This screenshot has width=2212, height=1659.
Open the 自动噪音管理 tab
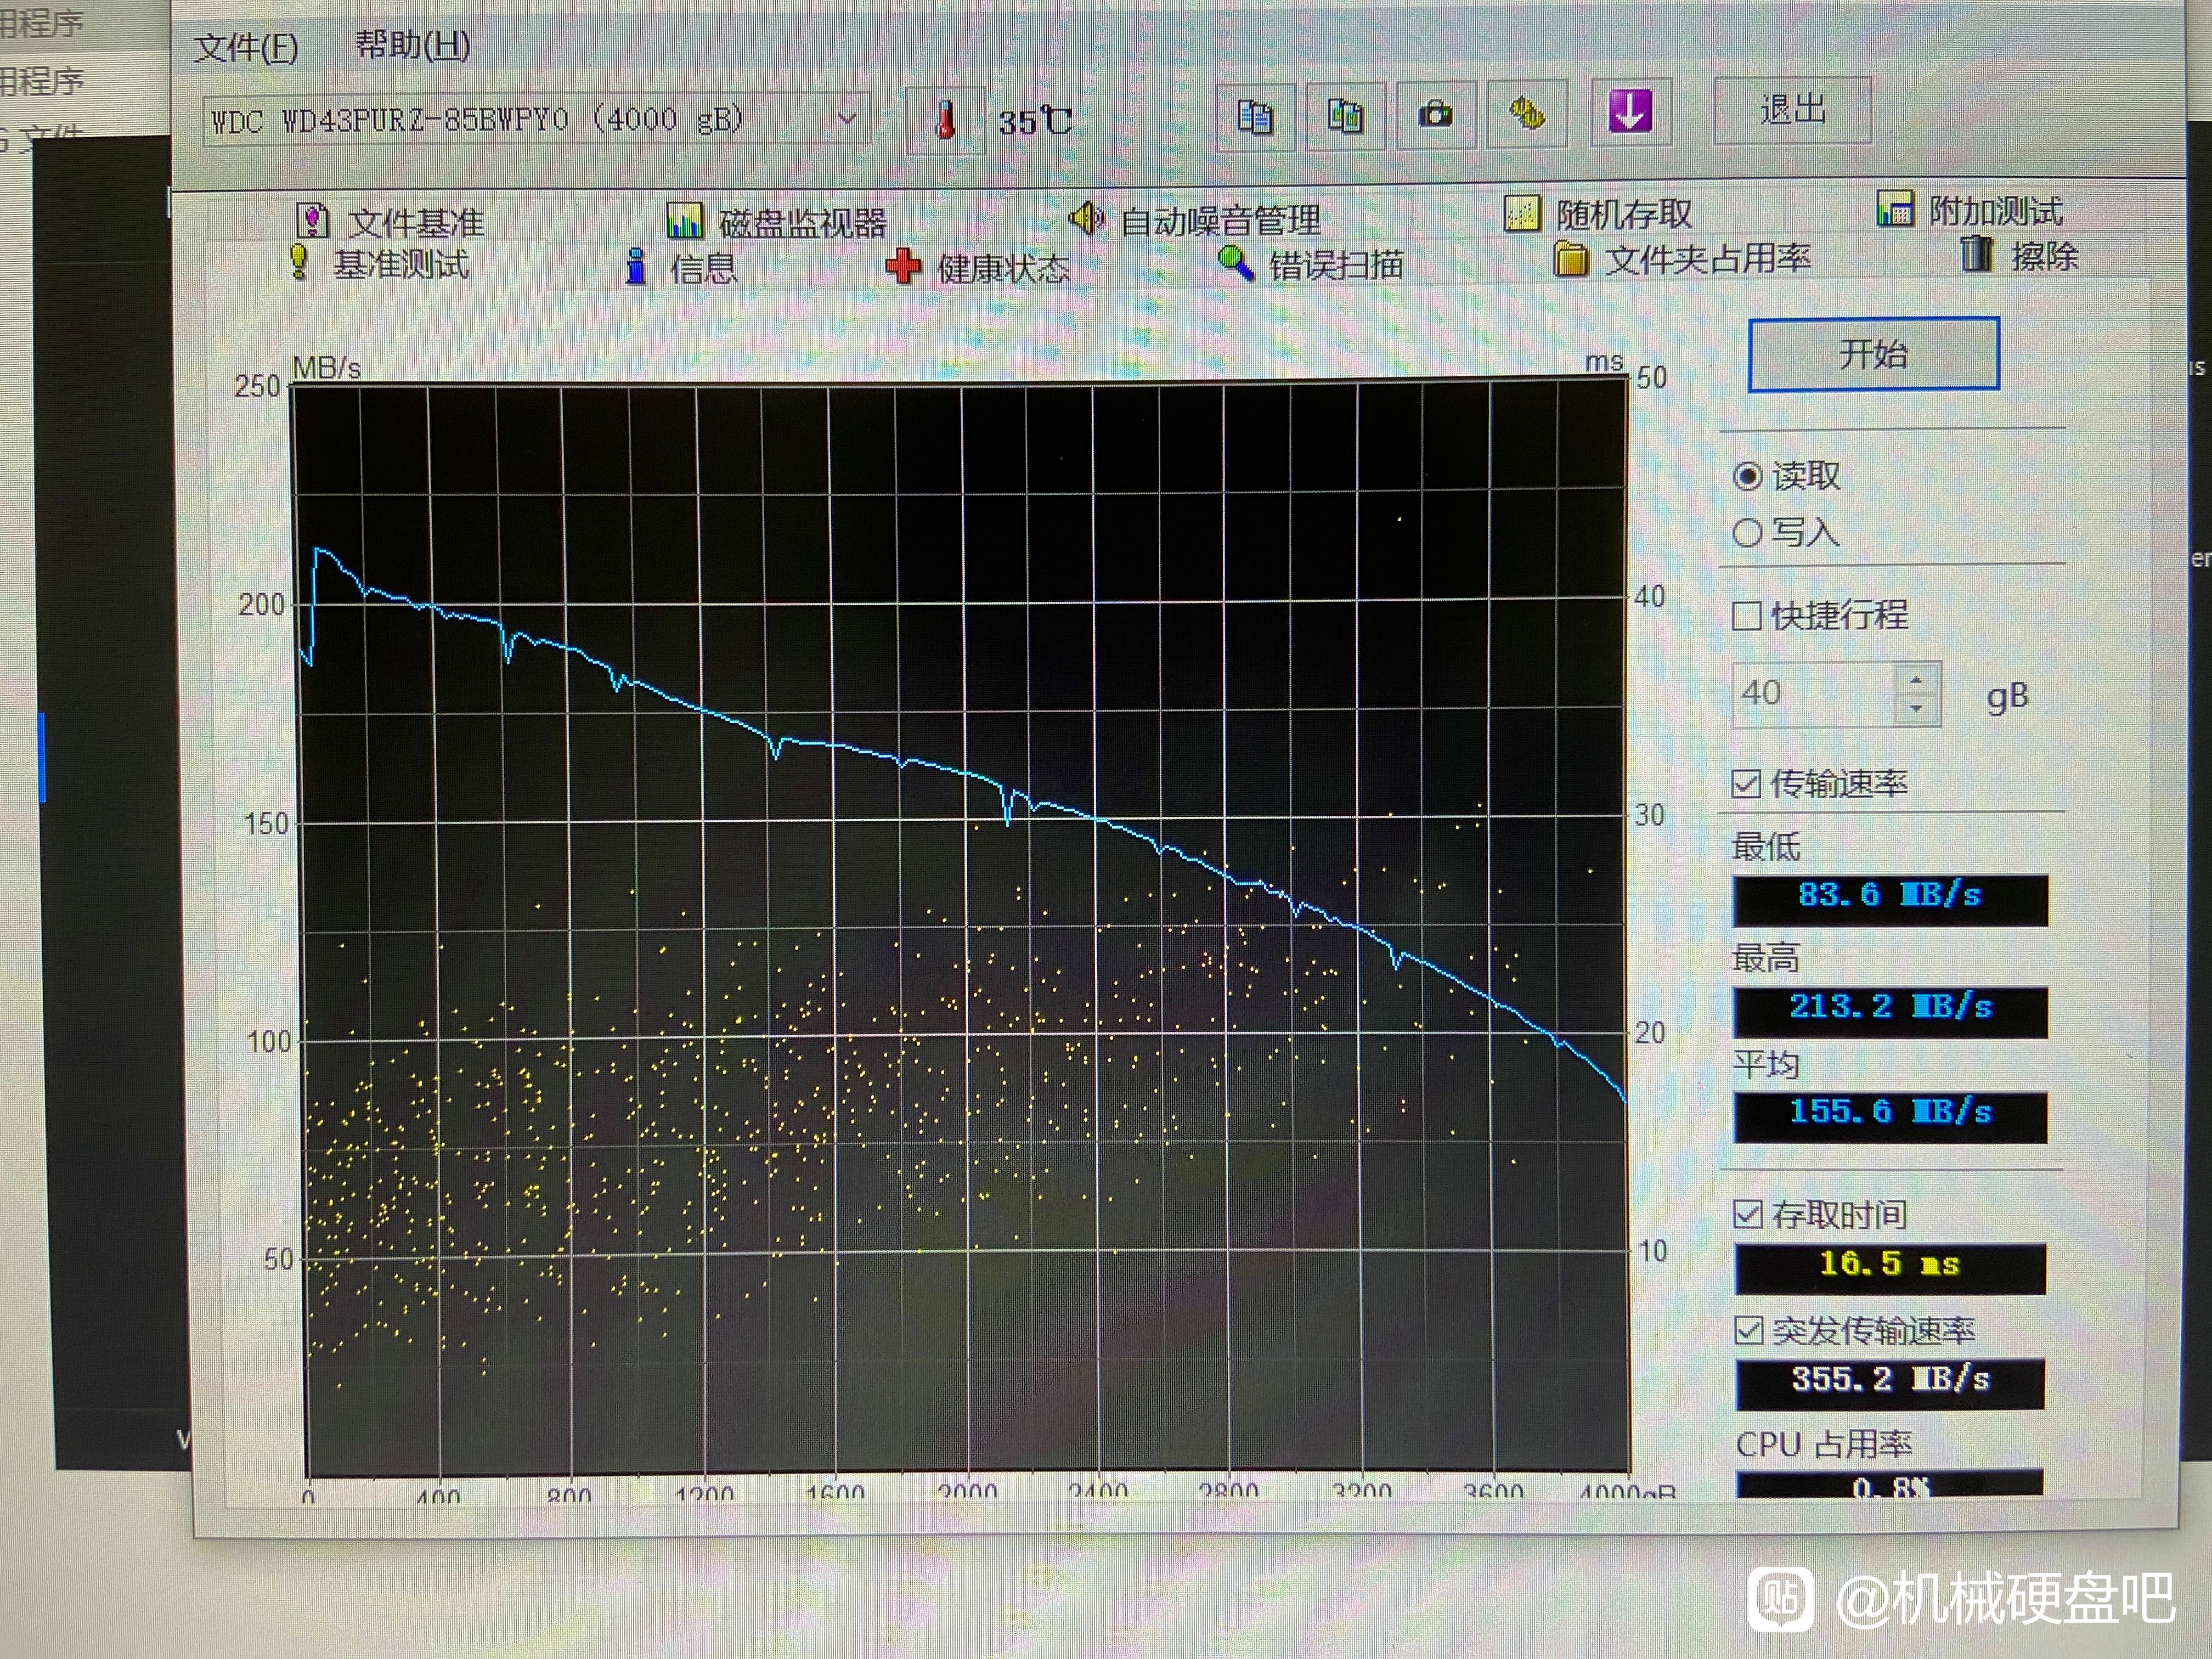tap(1194, 219)
